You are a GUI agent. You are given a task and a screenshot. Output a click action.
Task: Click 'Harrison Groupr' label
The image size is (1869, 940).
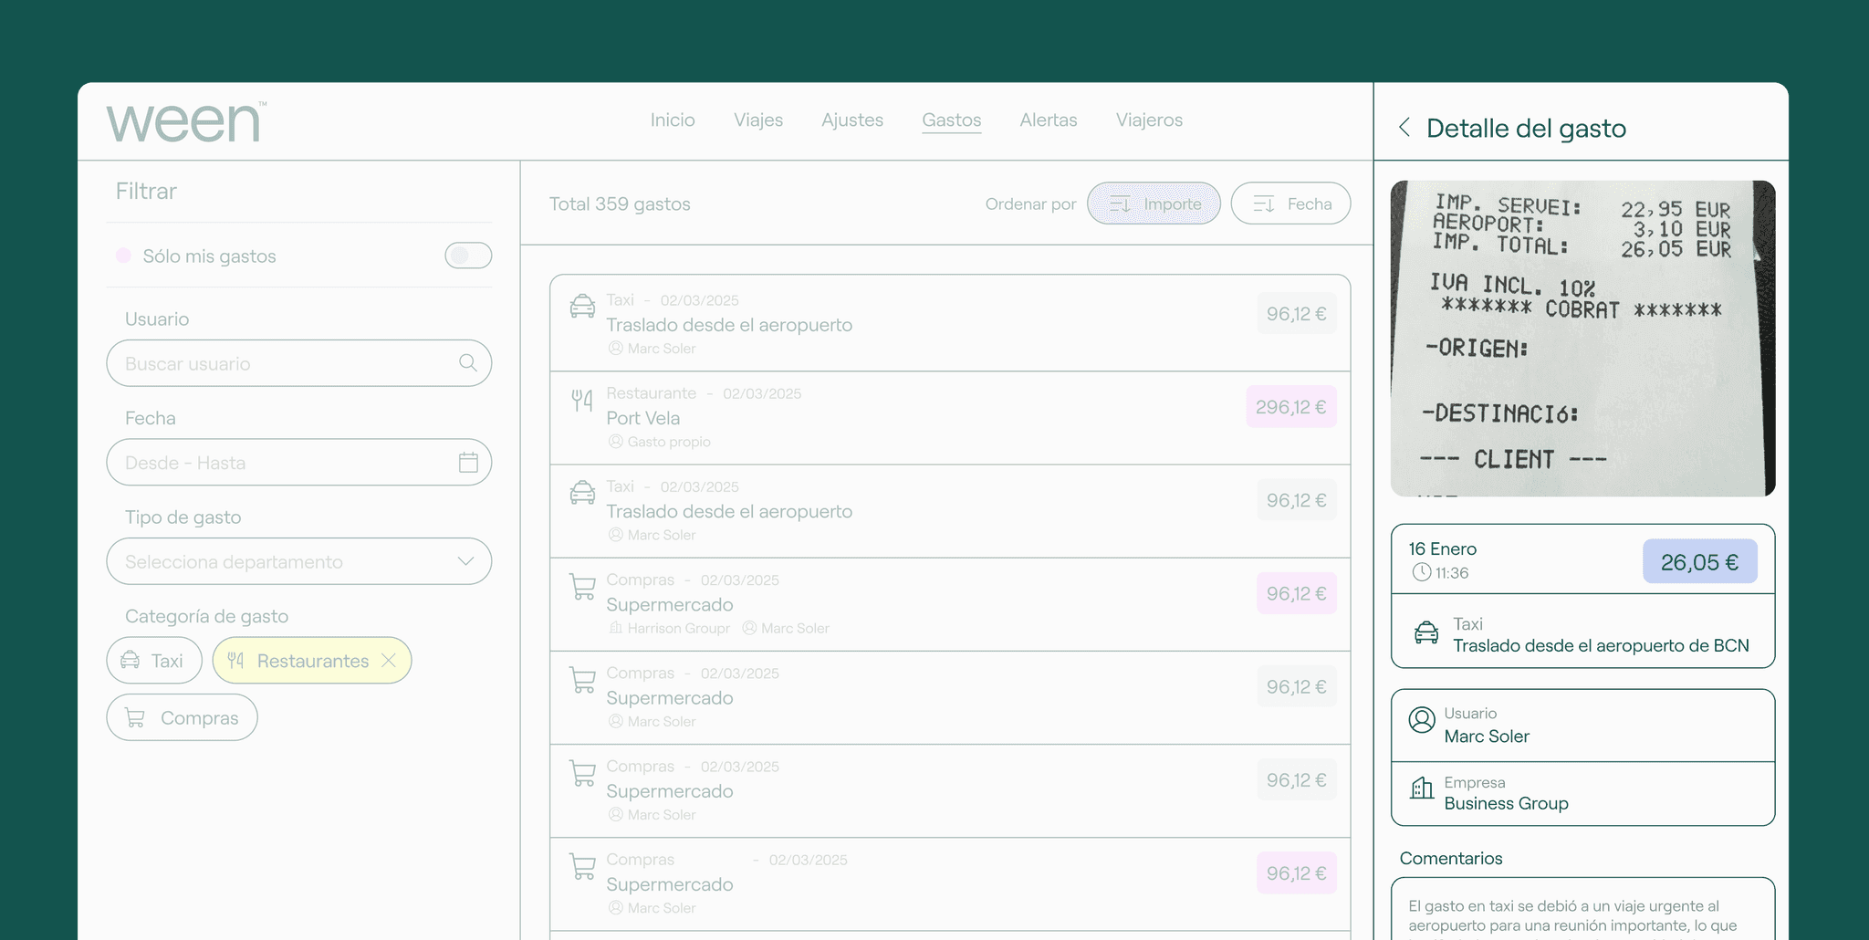[x=678, y=628]
